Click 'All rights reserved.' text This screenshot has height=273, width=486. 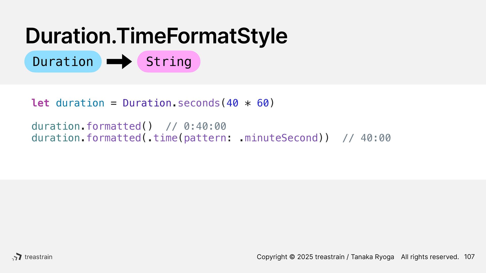pos(430,257)
